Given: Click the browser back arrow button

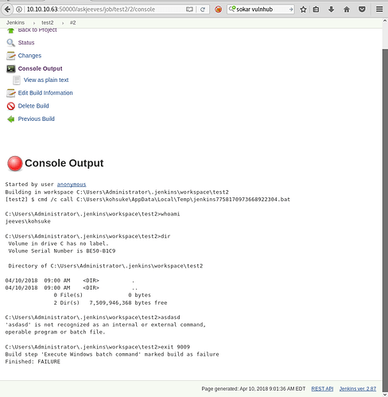Looking at the screenshot, I should tap(7, 10).
